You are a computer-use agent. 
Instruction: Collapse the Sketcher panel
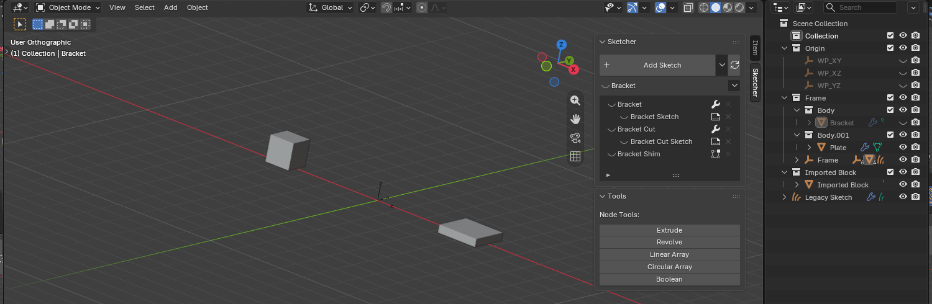(602, 42)
